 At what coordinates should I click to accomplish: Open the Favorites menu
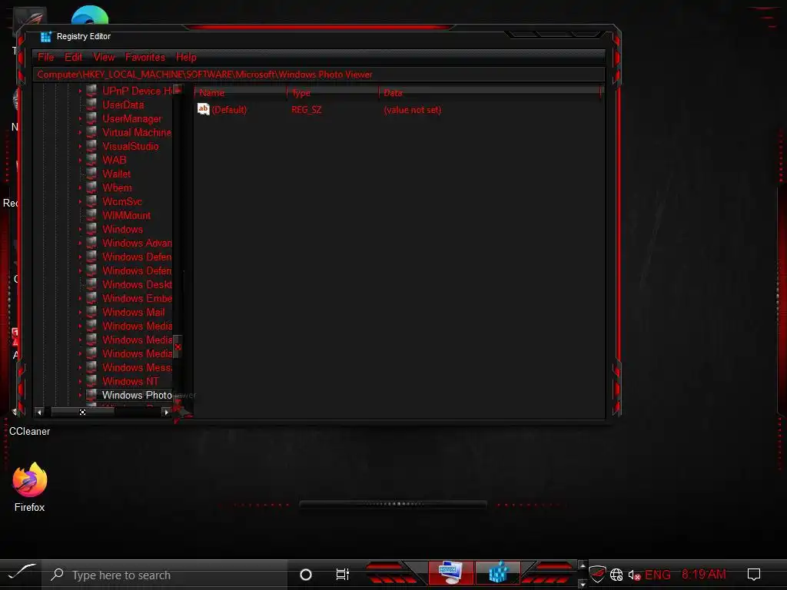(145, 57)
